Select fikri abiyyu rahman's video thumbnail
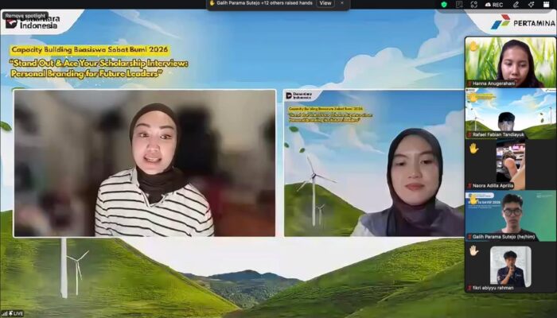This screenshot has width=557, height=318. (x=511, y=266)
